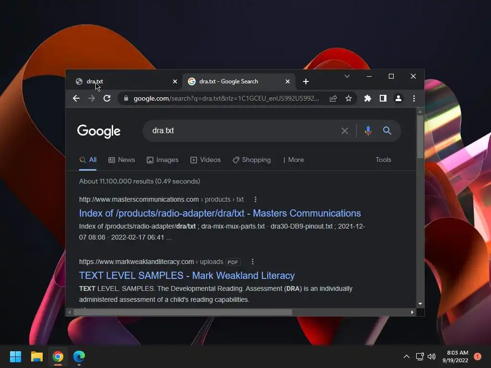Open the volume tray icon
This screenshot has height=368, width=491.
tap(432, 356)
